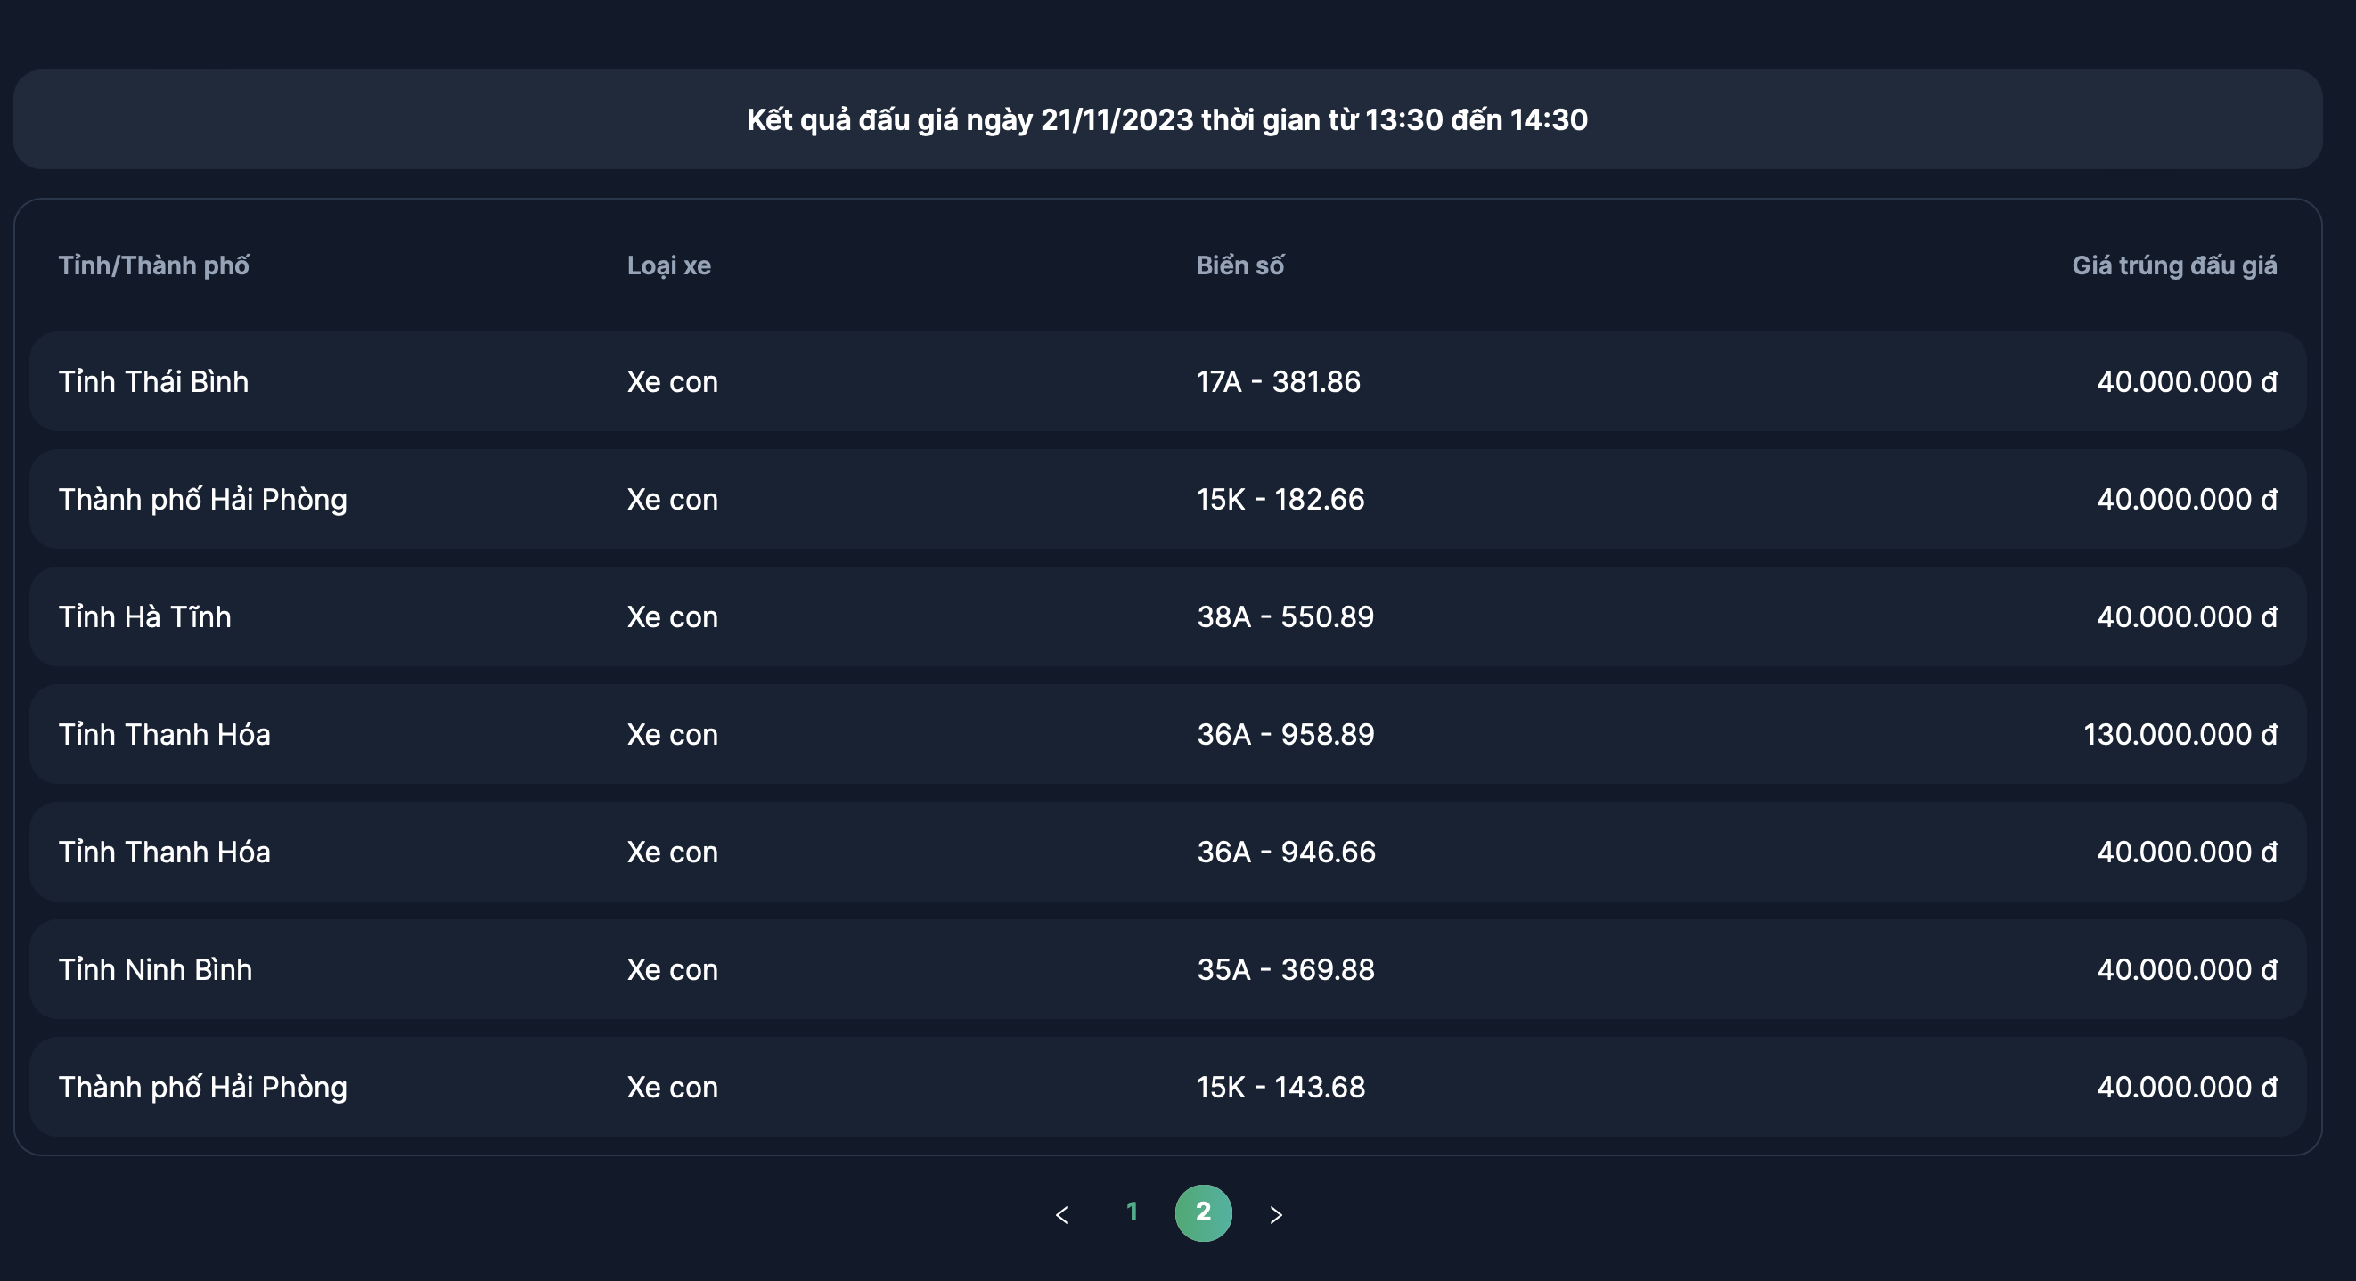Click plate number 35A - 369.88
Screen dimensions: 2356x1281
[x=1286, y=969]
